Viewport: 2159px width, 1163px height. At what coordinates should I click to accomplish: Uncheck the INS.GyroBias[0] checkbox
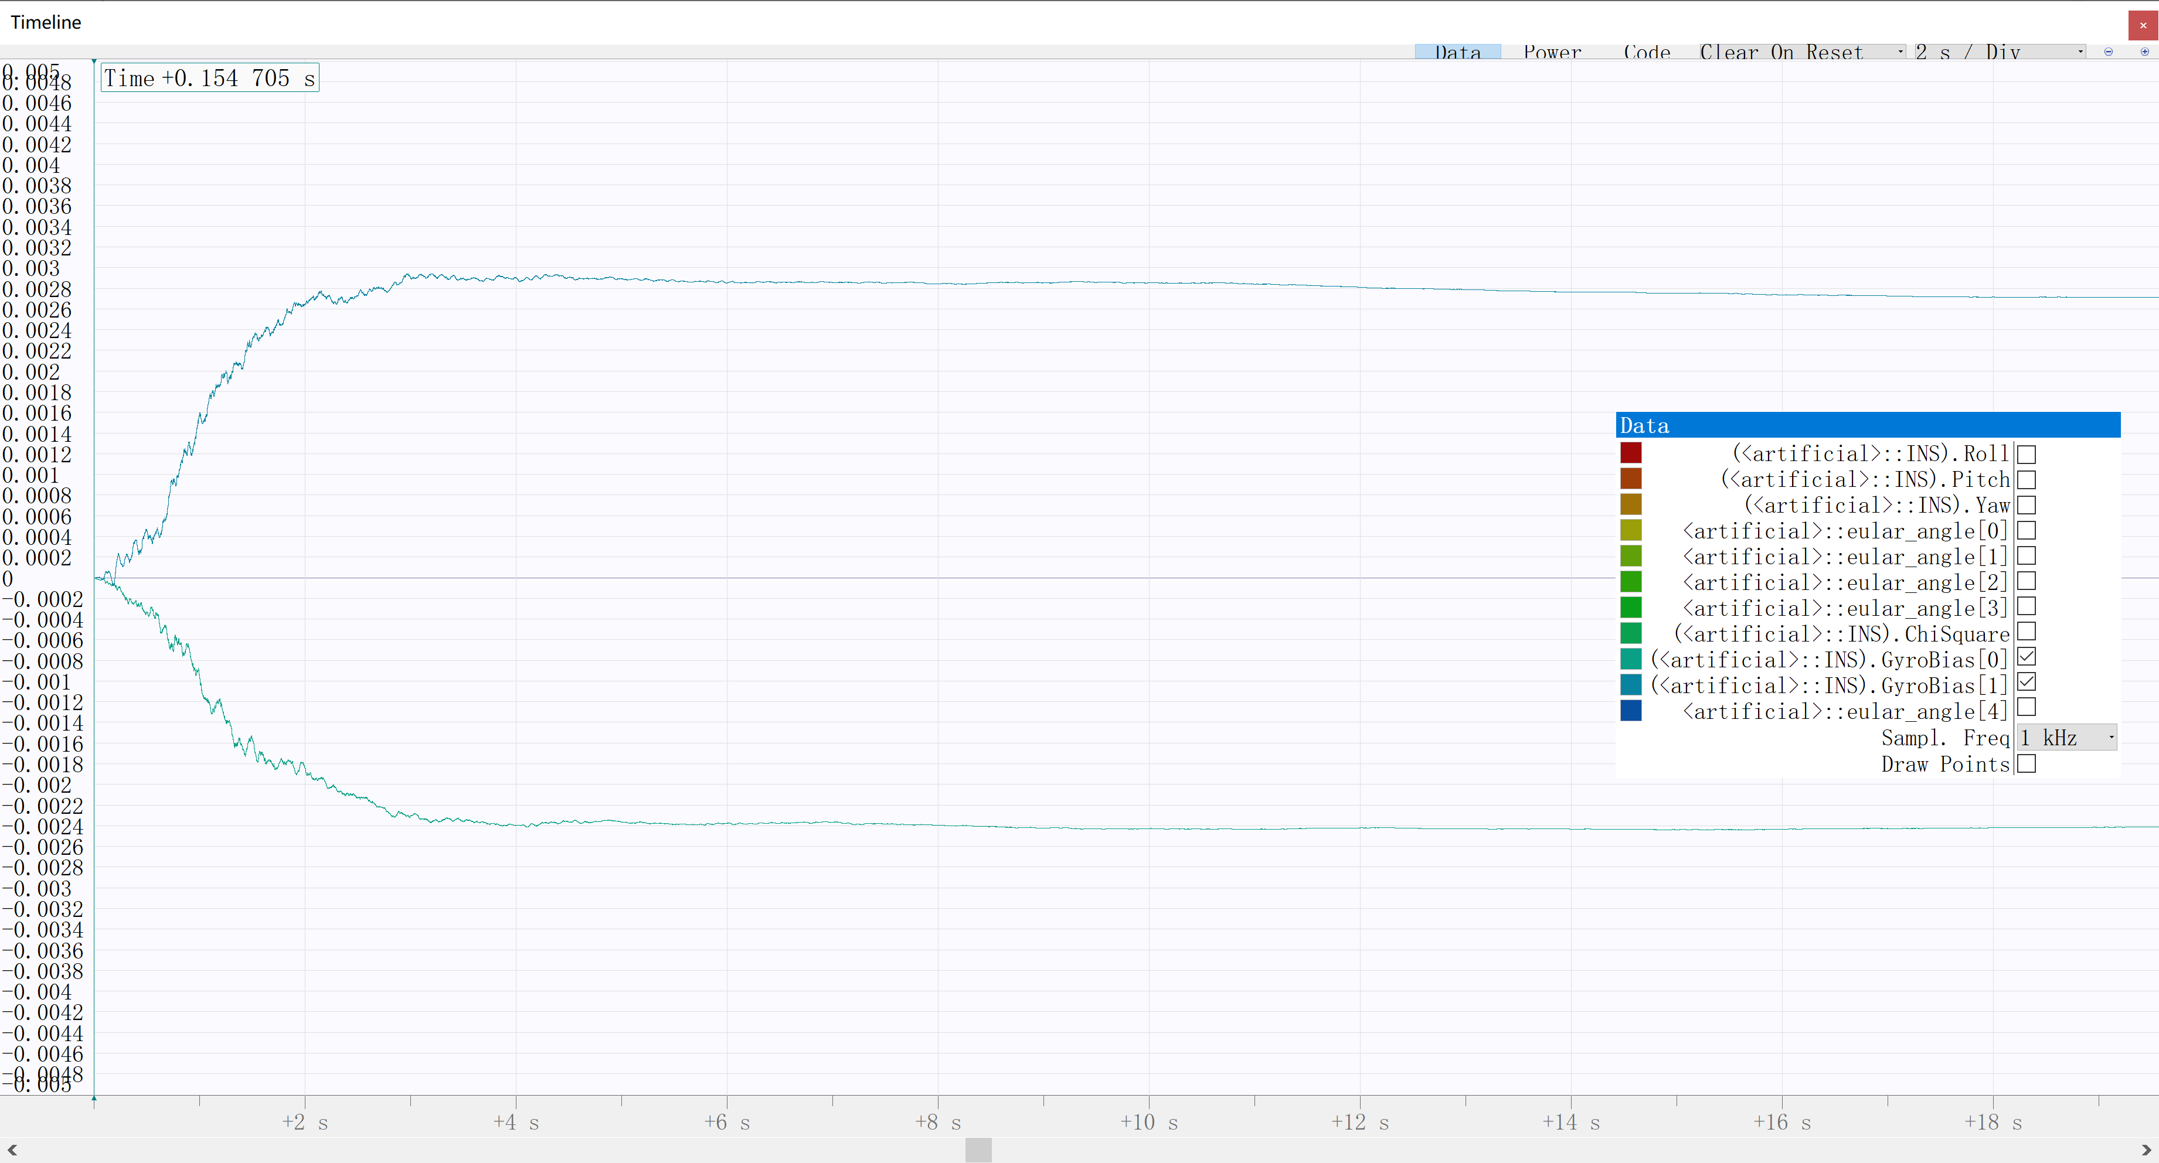click(x=2026, y=658)
